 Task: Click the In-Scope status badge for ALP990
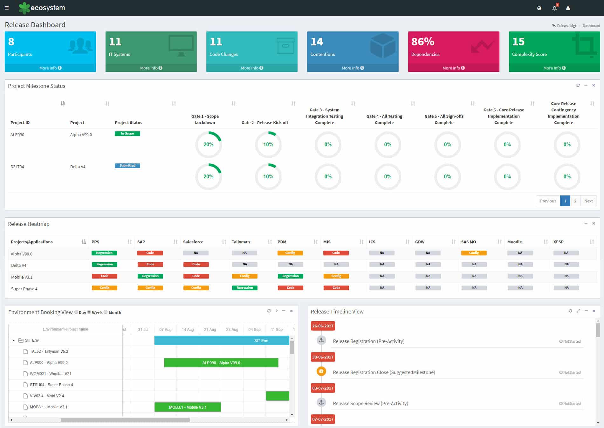tap(127, 134)
